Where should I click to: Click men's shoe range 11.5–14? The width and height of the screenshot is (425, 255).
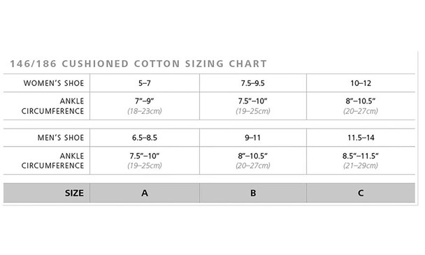point(361,138)
